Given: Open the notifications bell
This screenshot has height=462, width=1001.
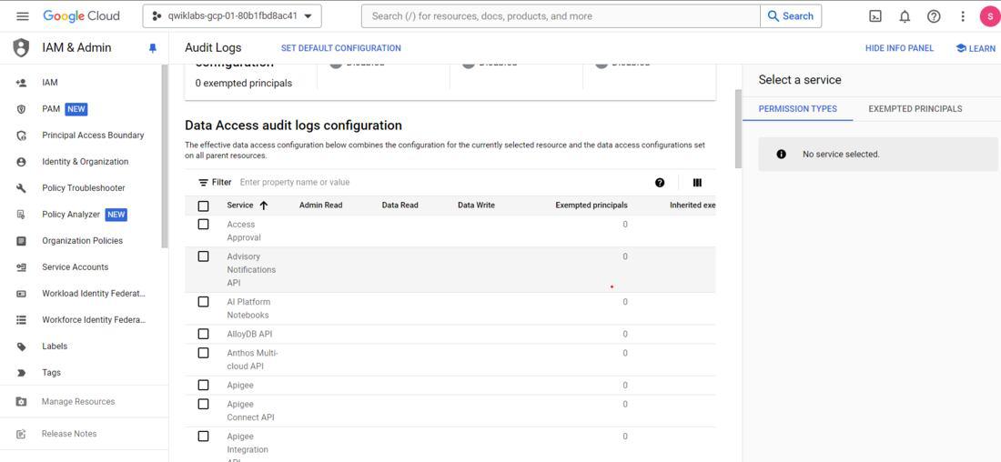Looking at the screenshot, I should [x=905, y=16].
